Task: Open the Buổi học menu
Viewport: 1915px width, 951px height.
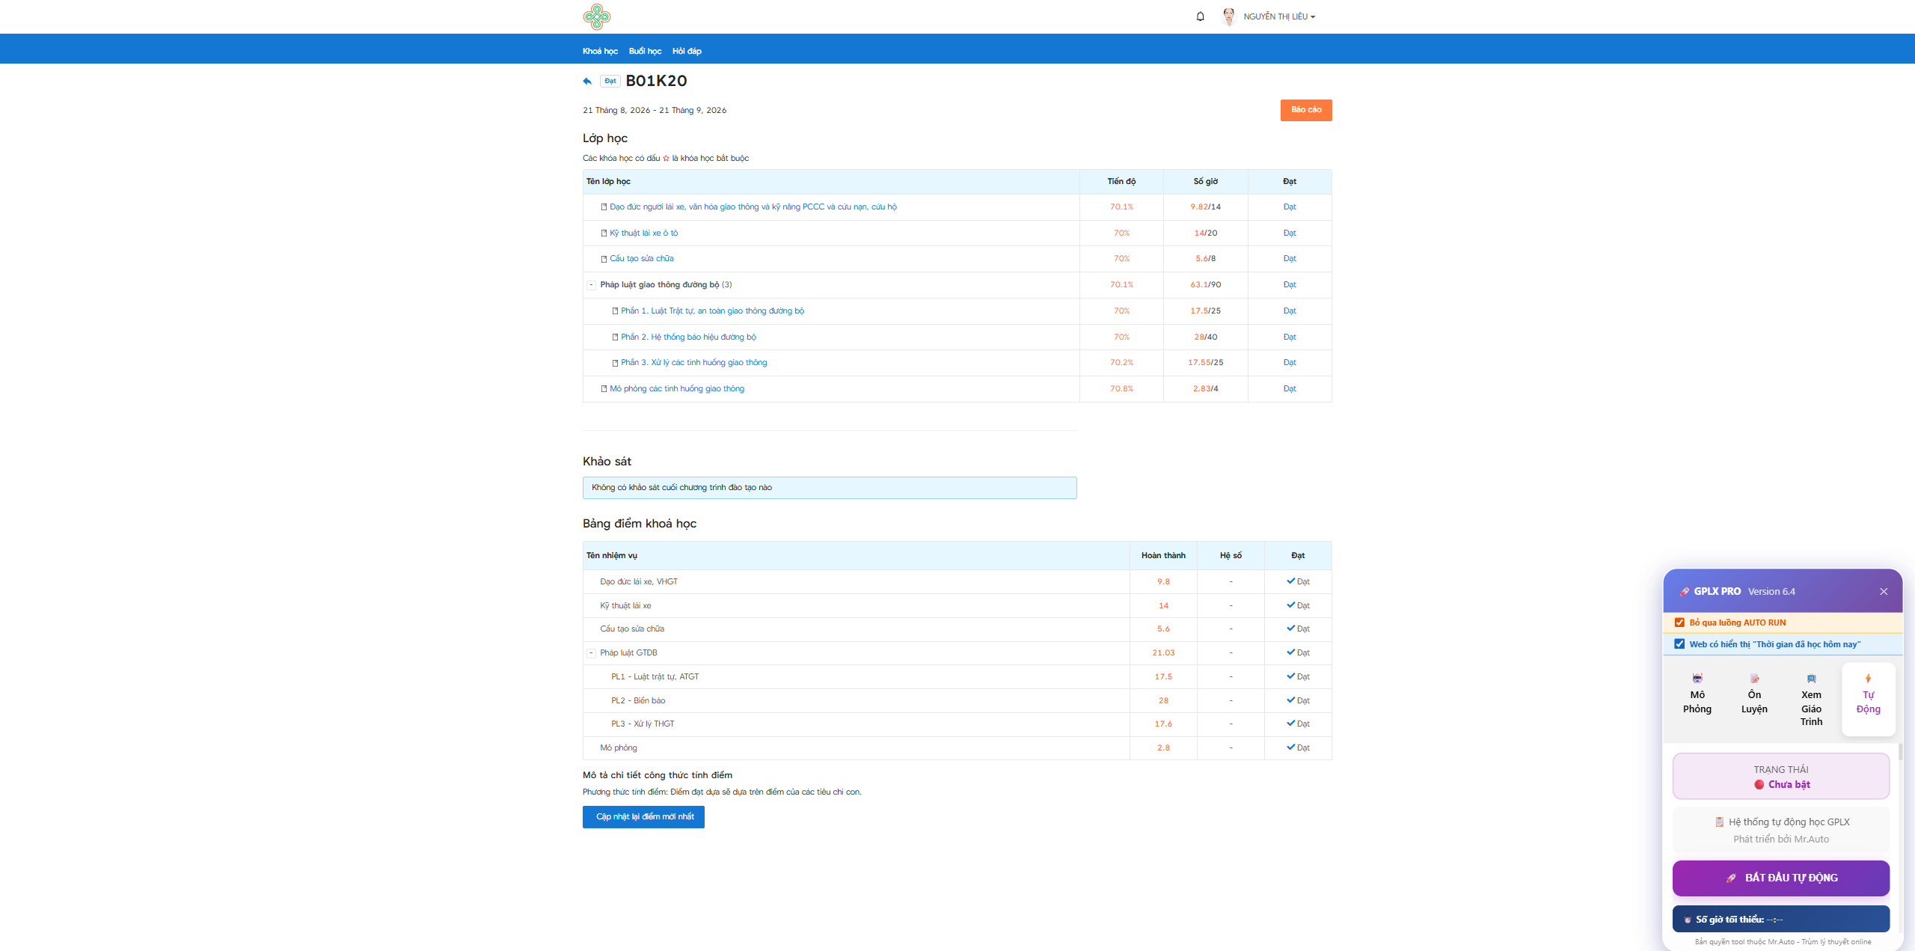Action: coord(645,51)
